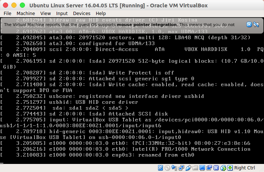Click the 'input: VirtualBox USB Tablet' log line
Image resolution: width=264 pixels, height=172 pixels.
click(x=132, y=120)
